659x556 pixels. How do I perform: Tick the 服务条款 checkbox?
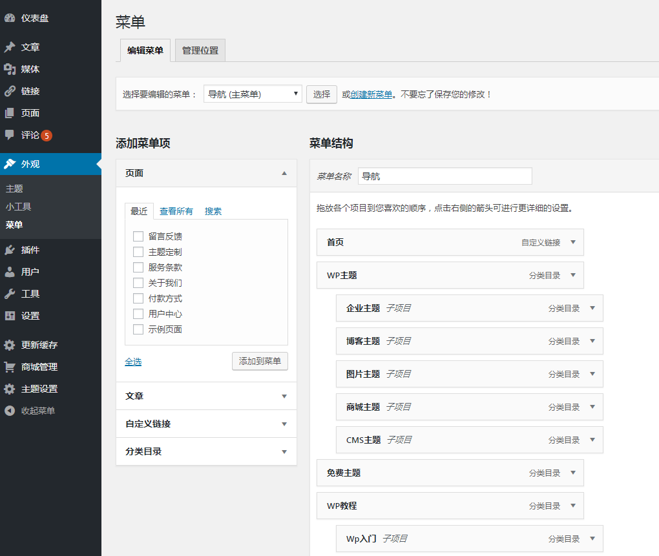[x=138, y=267]
